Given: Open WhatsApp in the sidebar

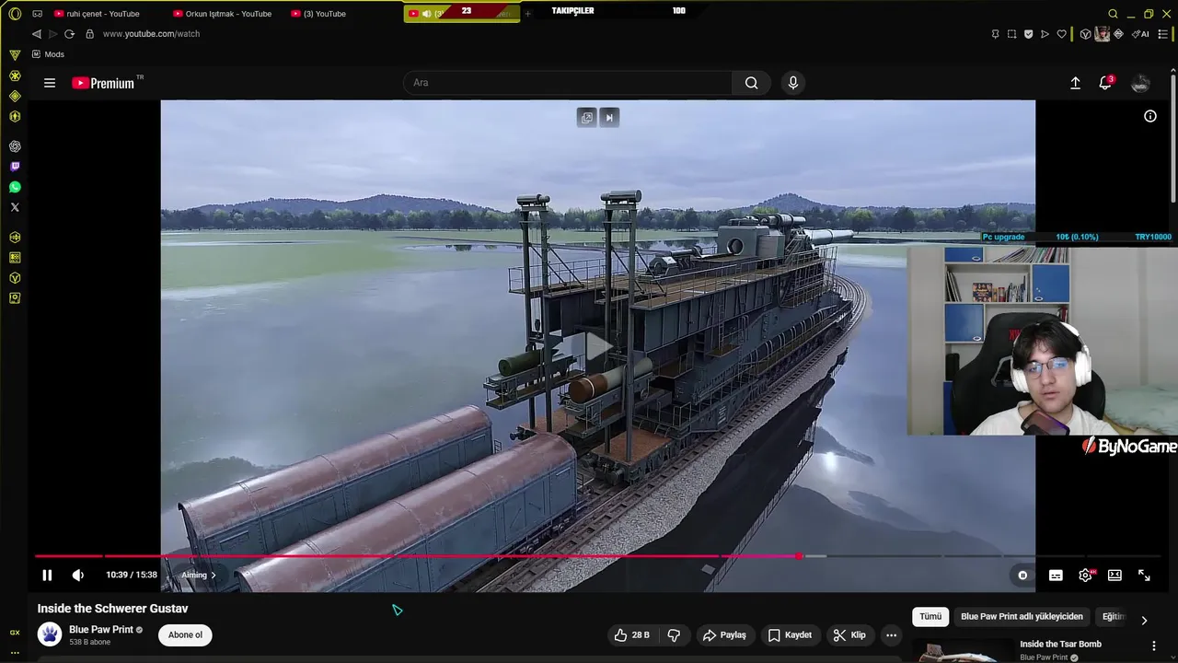Looking at the screenshot, I should (15, 187).
